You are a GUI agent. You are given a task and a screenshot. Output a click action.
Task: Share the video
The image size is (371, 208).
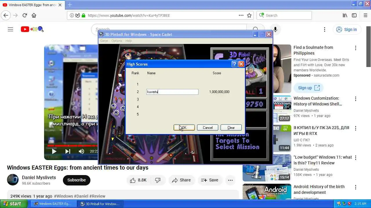coord(181,180)
